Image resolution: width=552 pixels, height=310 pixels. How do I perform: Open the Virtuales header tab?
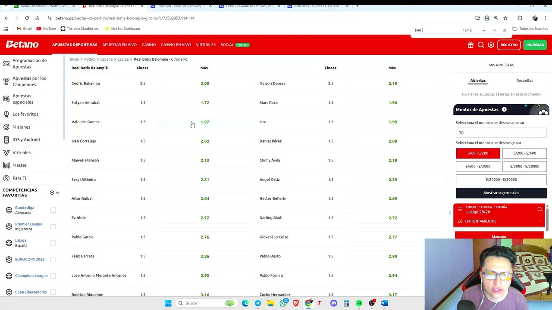pyautogui.click(x=206, y=45)
